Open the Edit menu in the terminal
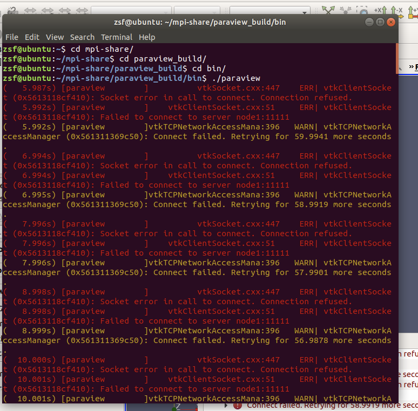The image size is (418, 411). coord(32,37)
